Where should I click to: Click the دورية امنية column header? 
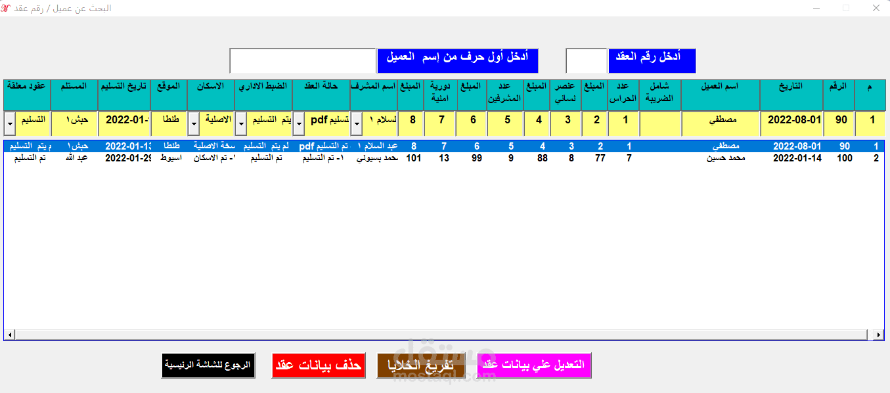tap(441, 94)
